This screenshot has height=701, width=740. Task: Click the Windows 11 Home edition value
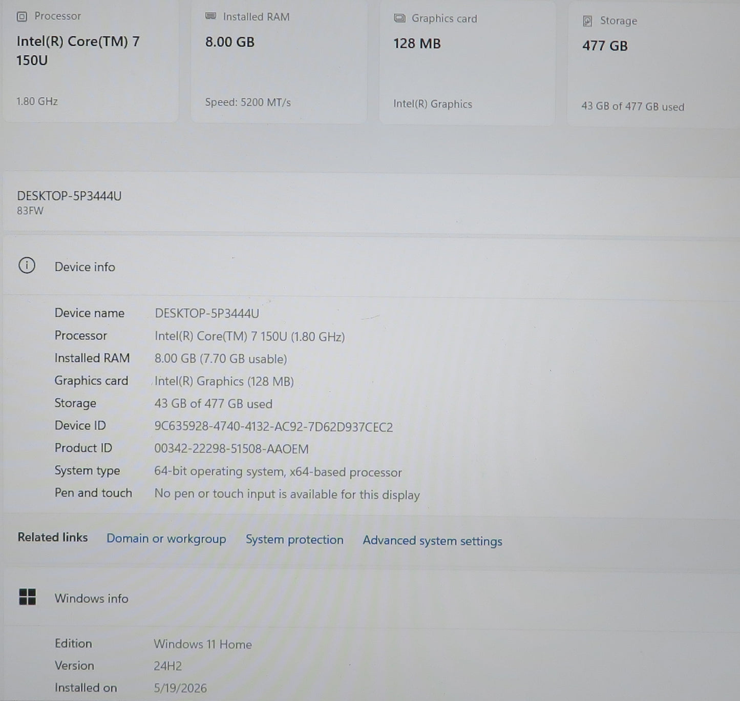click(203, 644)
